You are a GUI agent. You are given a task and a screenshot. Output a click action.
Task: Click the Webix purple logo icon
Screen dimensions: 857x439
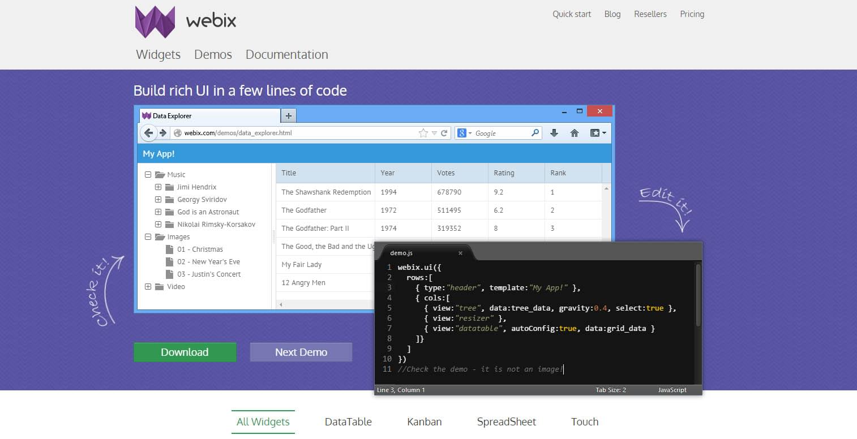pos(155,22)
